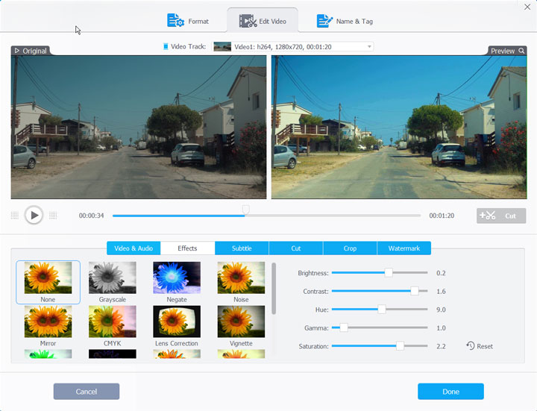Screen dimensions: 537x411
Task: Open the Cut tab
Action: [296, 248]
